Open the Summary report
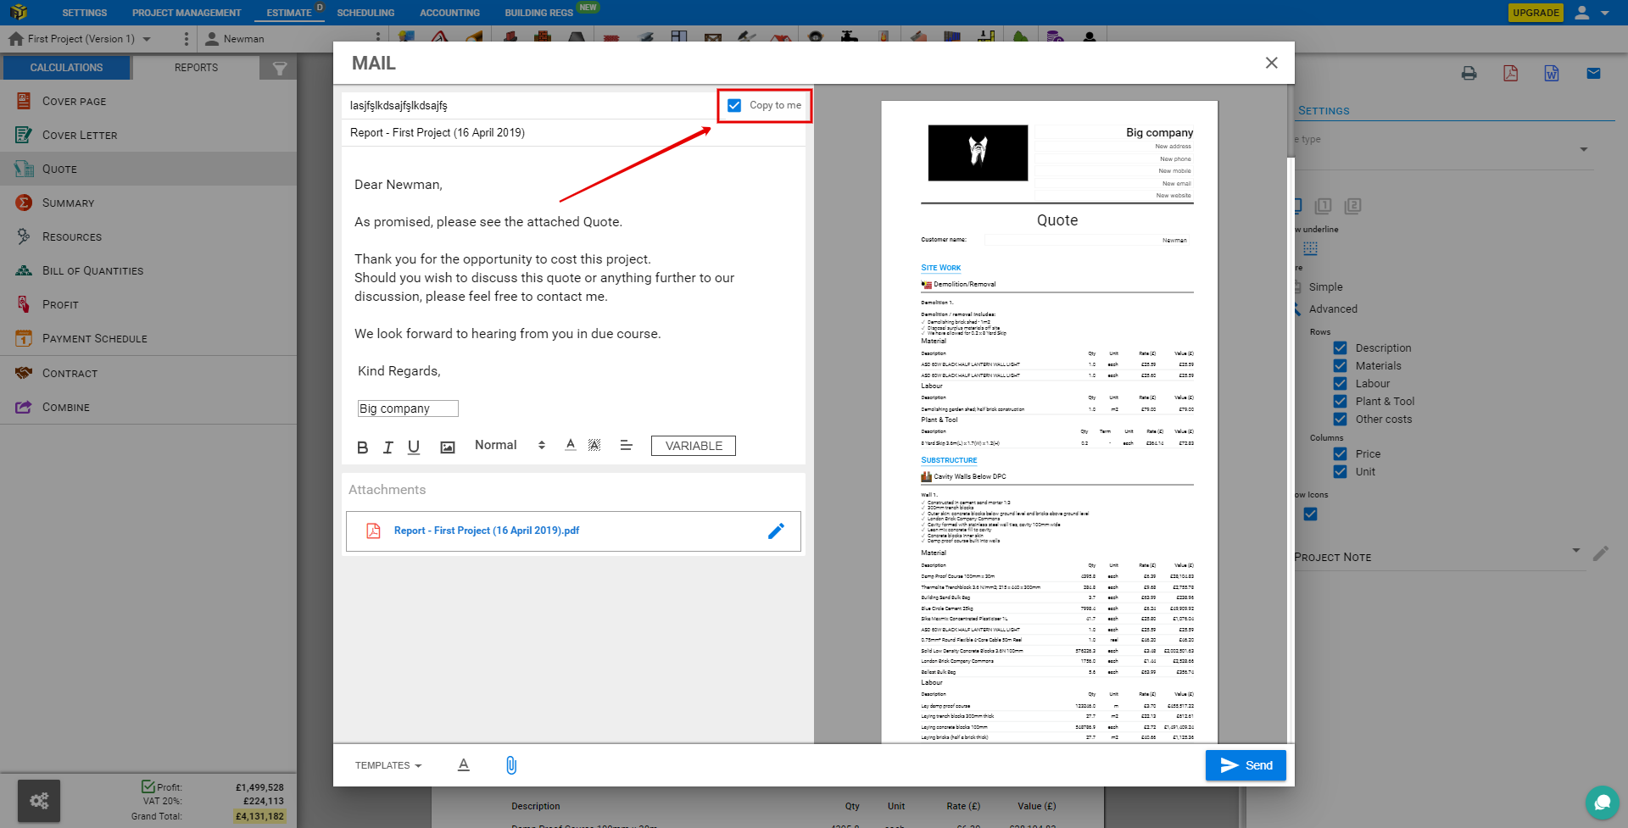Viewport: 1628px width, 828px height. 148,203
